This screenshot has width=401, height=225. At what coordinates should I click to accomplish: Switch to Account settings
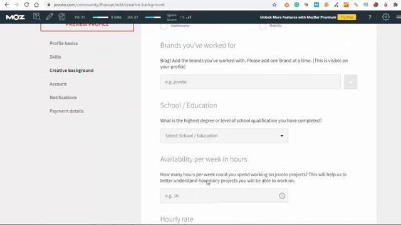click(58, 84)
